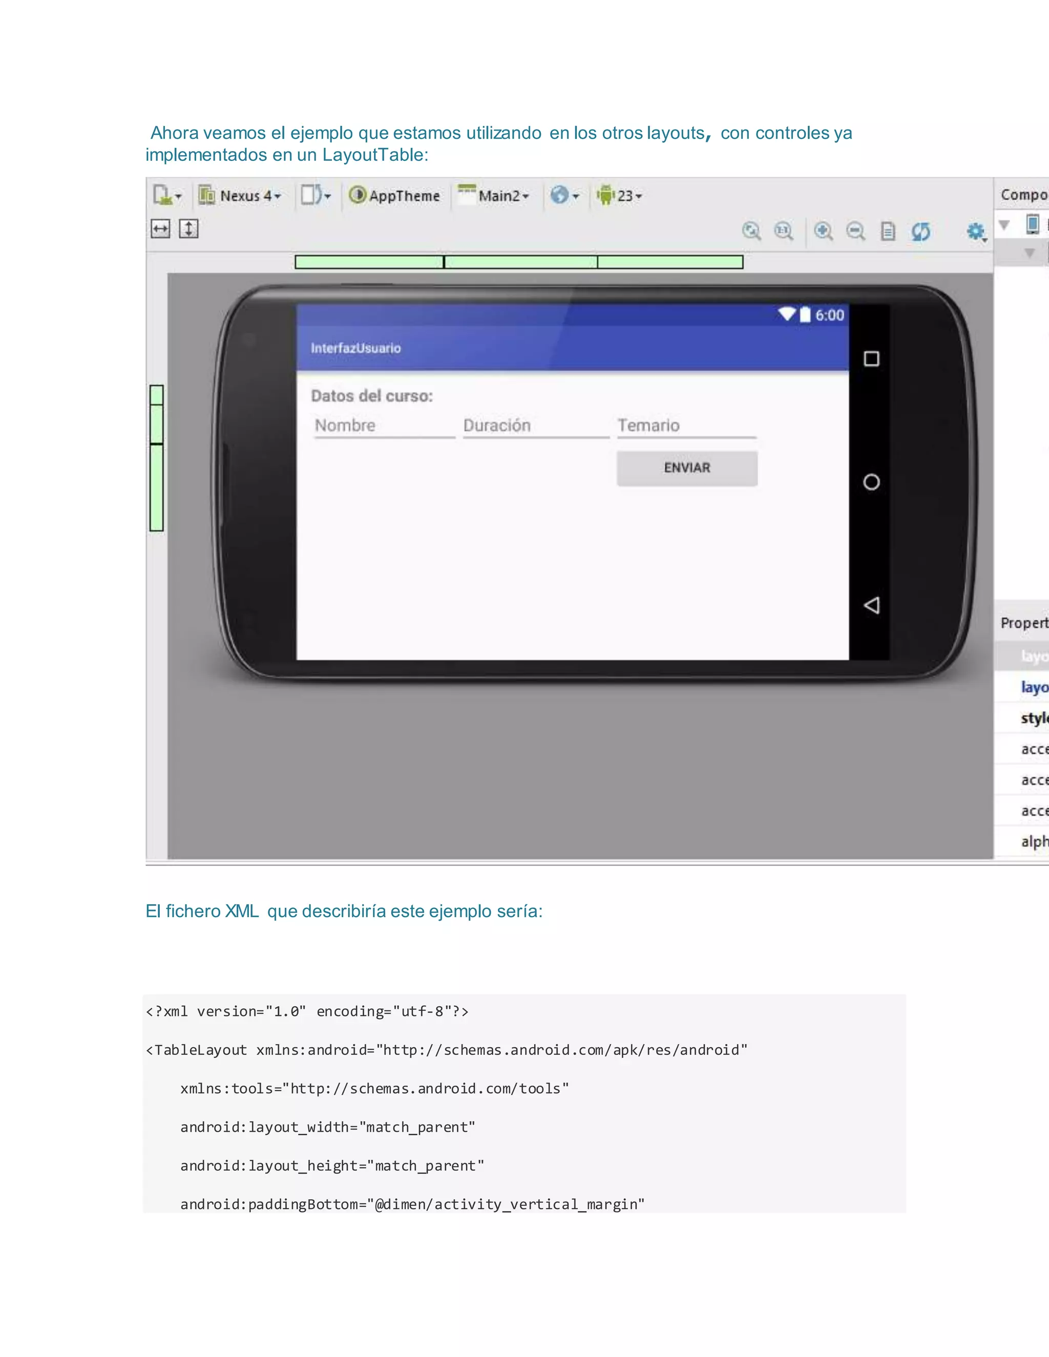Viewport: 1049px width, 1357px height.
Task: Click the Properties panel header
Action: click(x=1022, y=623)
